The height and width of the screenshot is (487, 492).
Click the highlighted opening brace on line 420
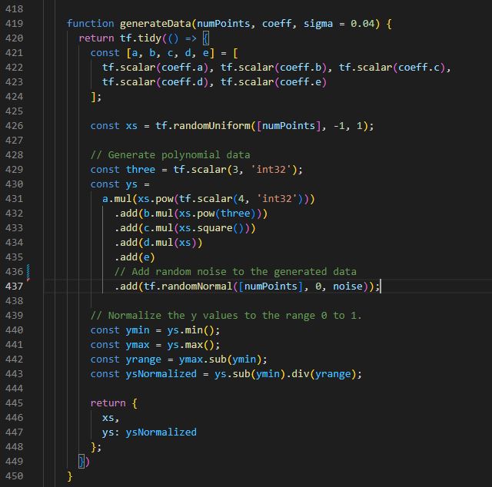click(206, 38)
